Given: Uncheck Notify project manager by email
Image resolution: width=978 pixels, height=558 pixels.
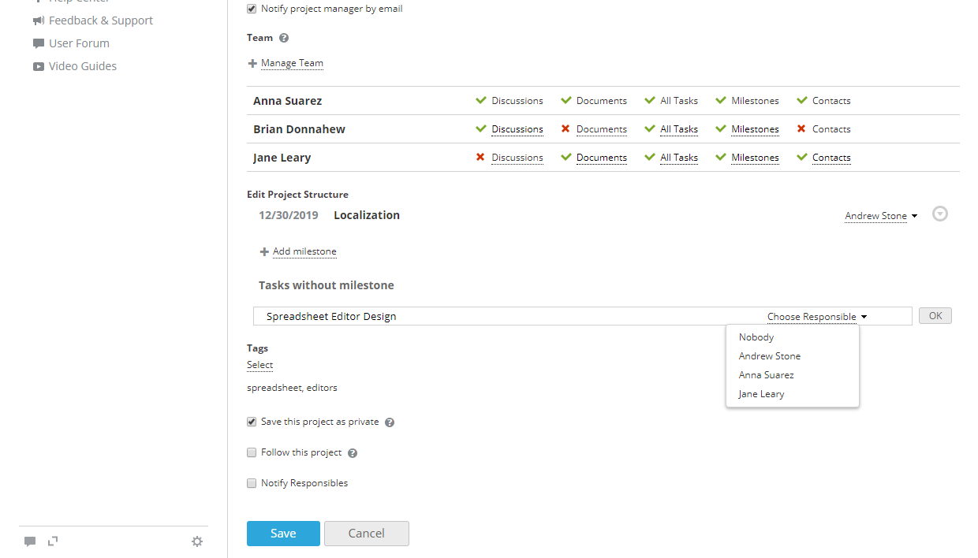Looking at the screenshot, I should [252, 9].
